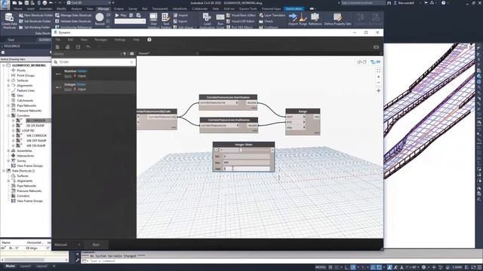Click Run Script ribbon icon

pos(220,17)
